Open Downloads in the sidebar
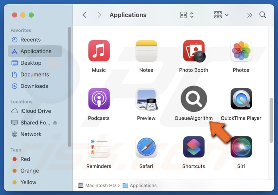278x195 pixels. point(34,86)
